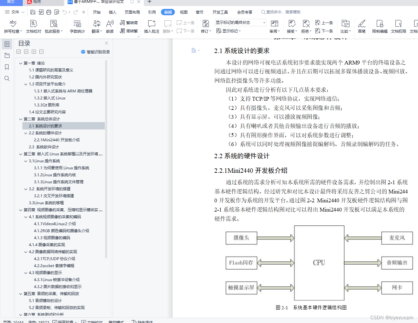
Task: Switch to the 引用 ribbon tab
Action: (x=152, y=12)
